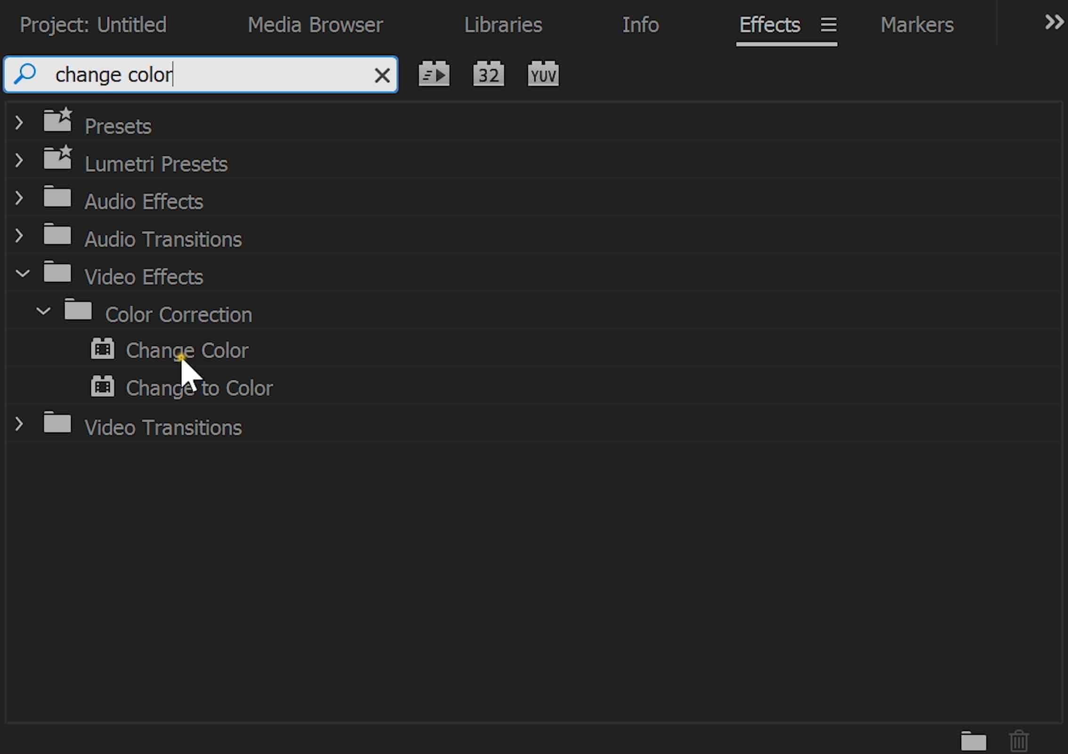Click the magnifying glass search icon

[25, 74]
